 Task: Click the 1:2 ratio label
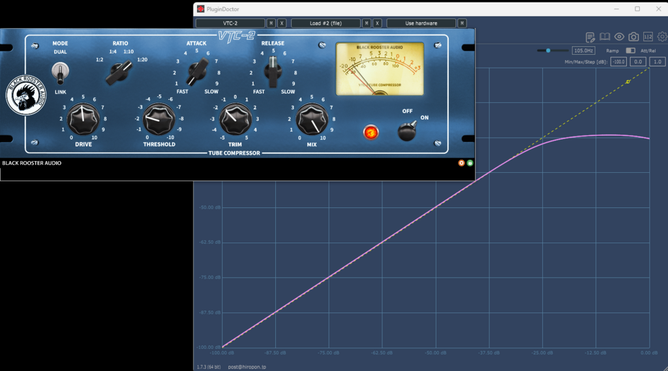pos(99,59)
